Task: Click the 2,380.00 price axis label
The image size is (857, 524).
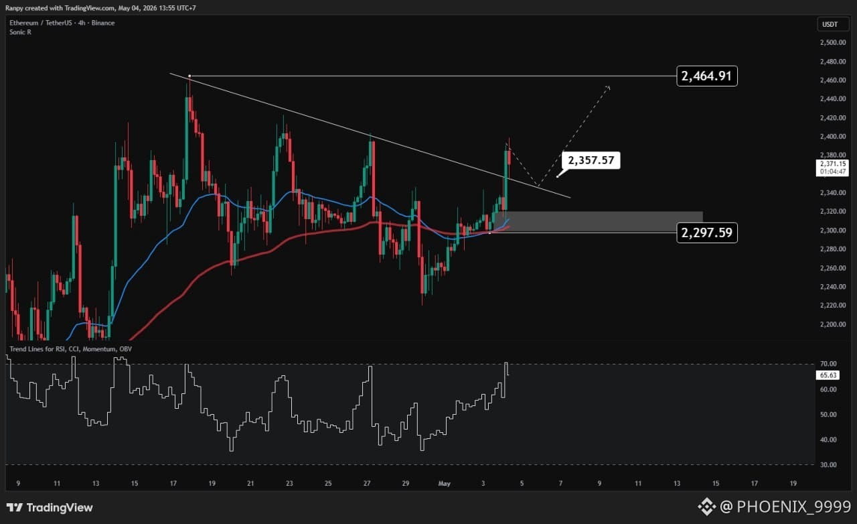Action: (832, 155)
